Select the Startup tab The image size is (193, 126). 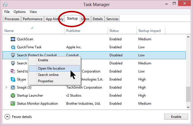pyautogui.click(x=72, y=18)
